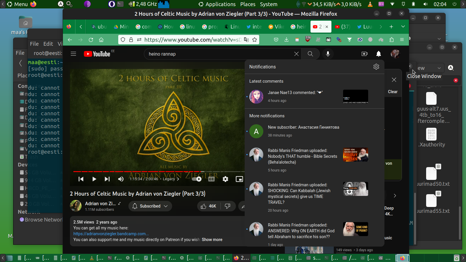Image resolution: width=466 pixels, height=262 pixels.
Task: Open a new Firefox tab
Action: (x=391, y=27)
